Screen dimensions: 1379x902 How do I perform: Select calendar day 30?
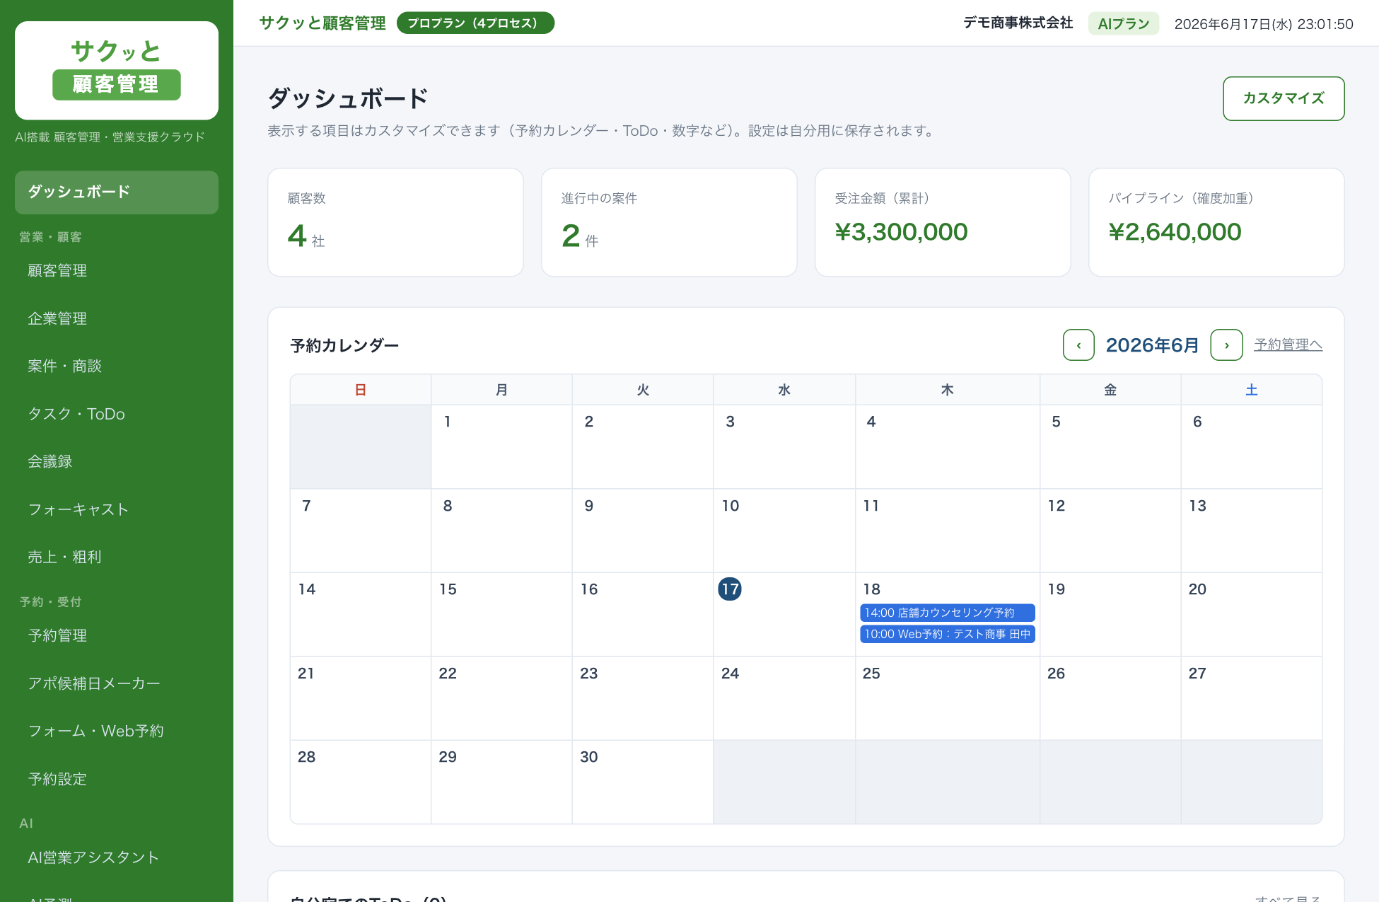[642, 782]
